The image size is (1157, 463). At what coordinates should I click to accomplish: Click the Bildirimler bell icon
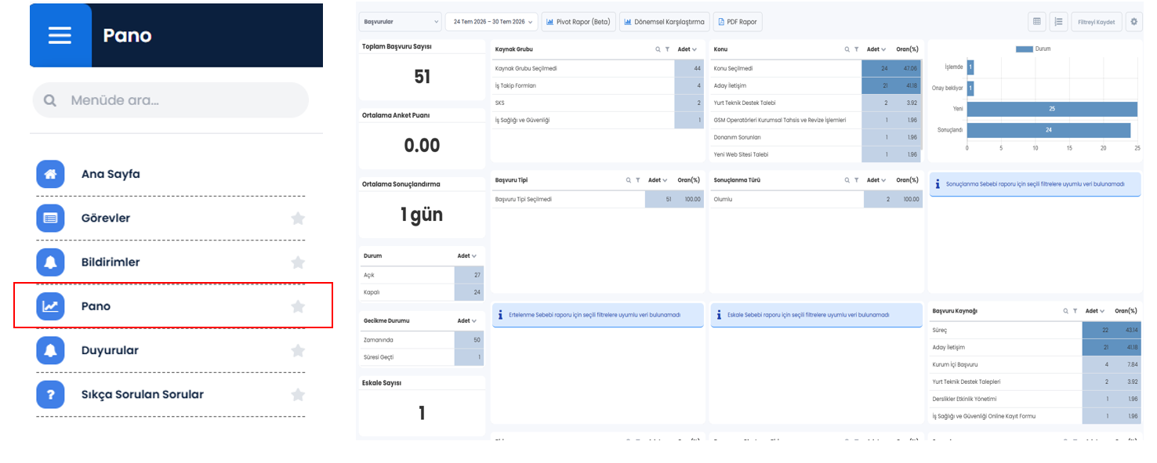pos(50,262)
